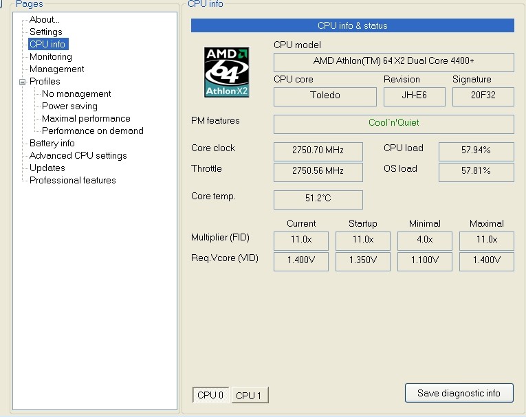Click the CPU model name field
This screenshot has width=526, height=417.
[393, 62]
